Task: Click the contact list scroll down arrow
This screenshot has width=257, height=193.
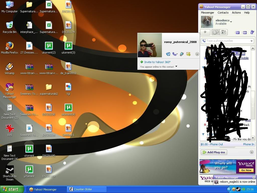Action: point(252,138)
